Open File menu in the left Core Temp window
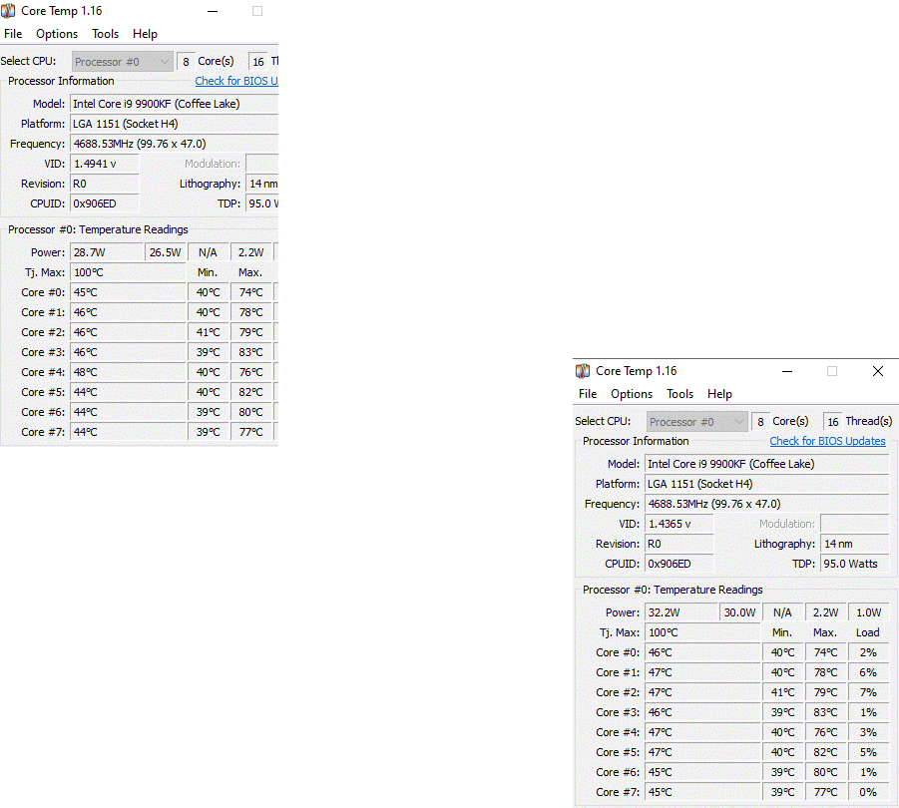This screenshot has width=899, height=808. pos(13,34)
